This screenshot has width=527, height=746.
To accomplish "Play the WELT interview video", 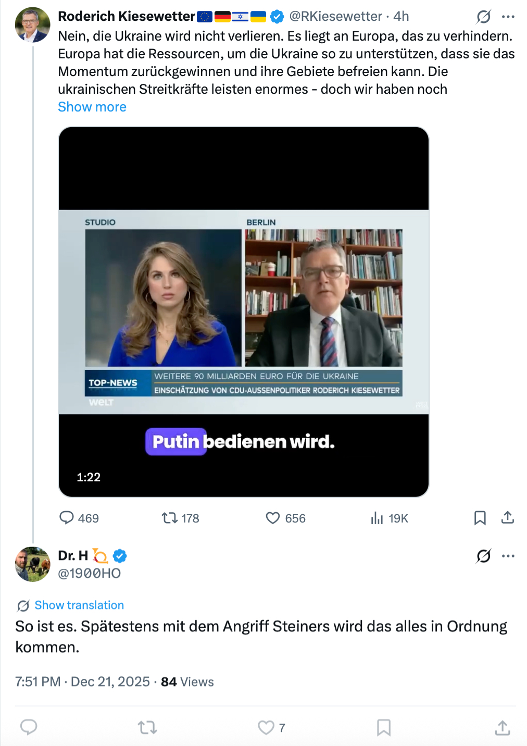I will point(244,312).
